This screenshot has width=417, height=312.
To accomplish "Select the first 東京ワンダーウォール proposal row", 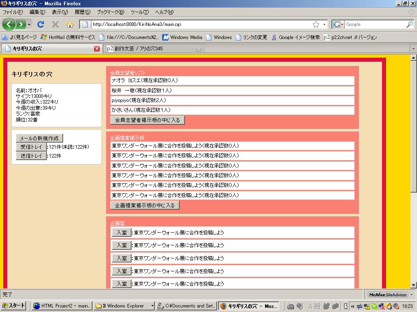I will pos(232,146).
